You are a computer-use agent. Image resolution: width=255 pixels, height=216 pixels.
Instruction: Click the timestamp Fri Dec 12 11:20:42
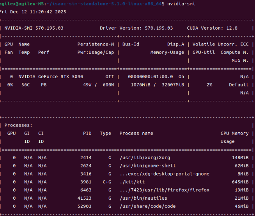click(x=33, y=12)
